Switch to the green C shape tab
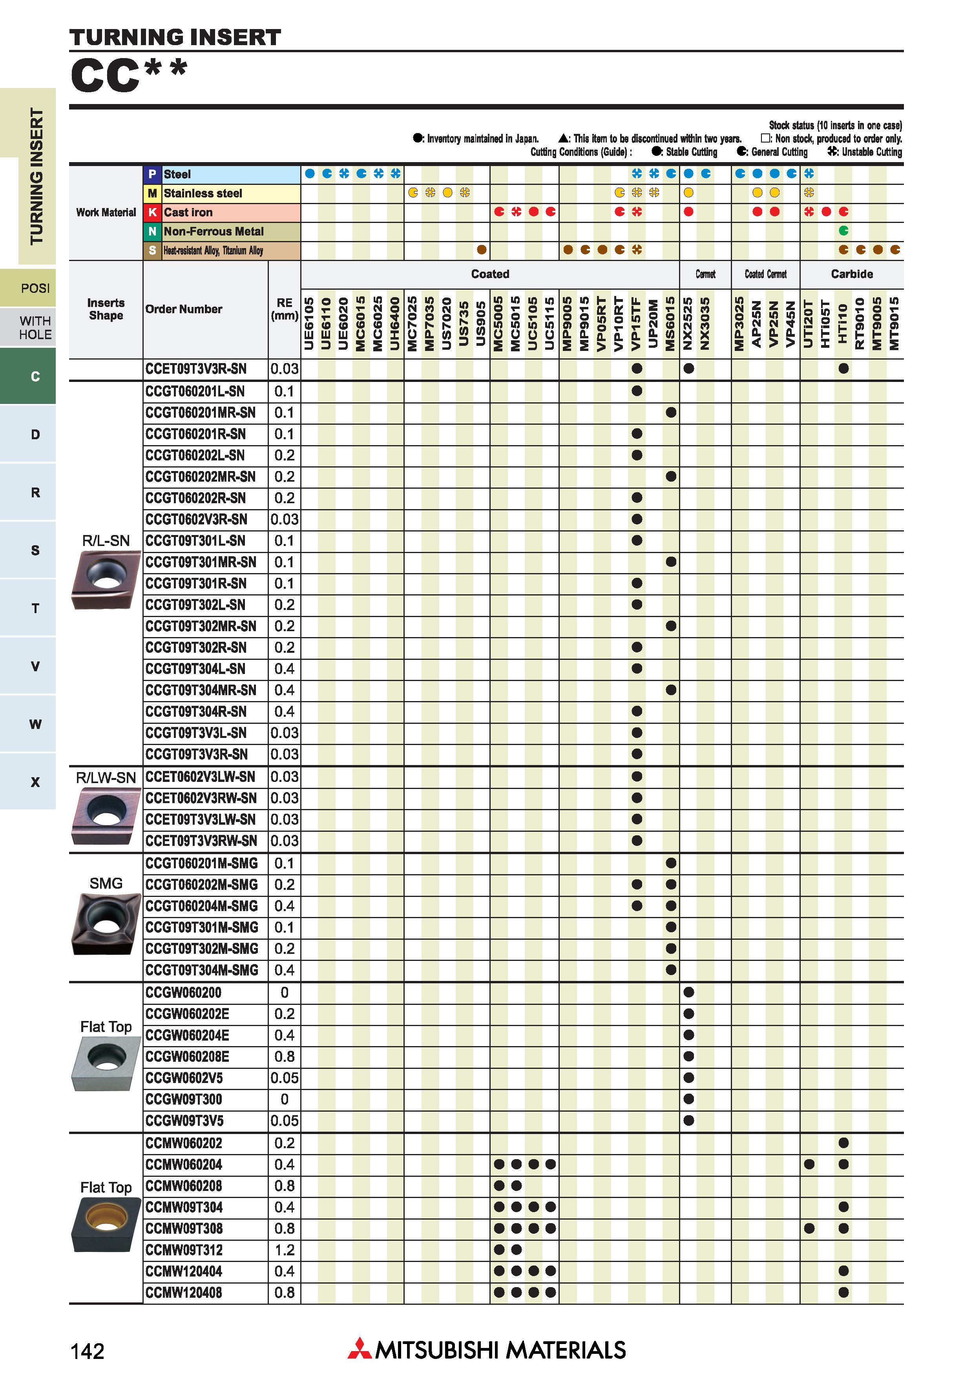This screenshot has width=973, height=1377. 28,377
